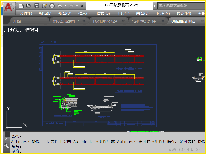
Task: Open the 工具(T) menu
Action: 123,13
